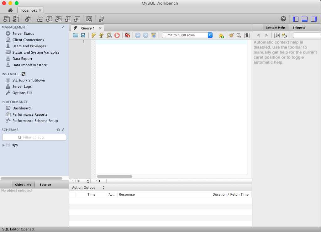Viewport: 321px width, 232px height.
Task: Select the Object Info tab
Action: 23,184
